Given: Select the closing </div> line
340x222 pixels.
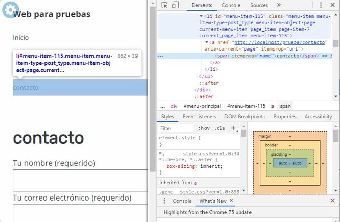Looking at the screenshot, I should tap(202, 90).
